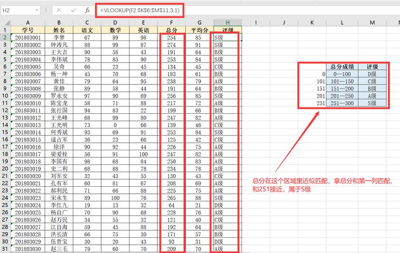Click the Insert Function fx icon
The image size is (400, 253).
point(87,10)
